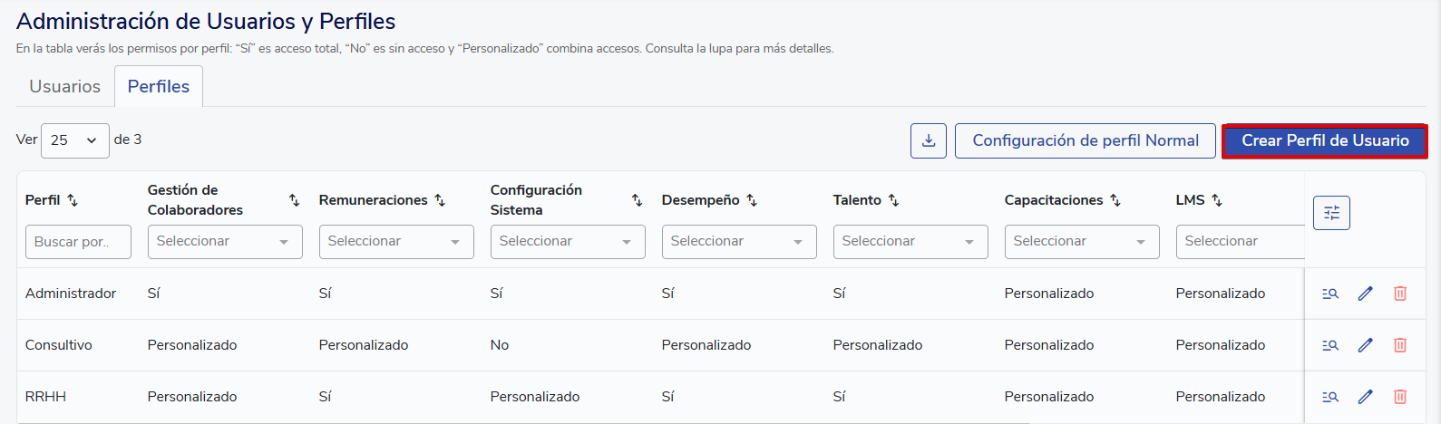The height and width of the screenshot is (424, 1441).
Task: Delete the Administrador profile
Action: 1399,294
